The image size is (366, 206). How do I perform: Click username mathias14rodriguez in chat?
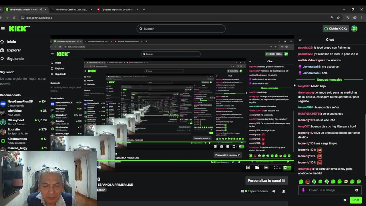312,60
